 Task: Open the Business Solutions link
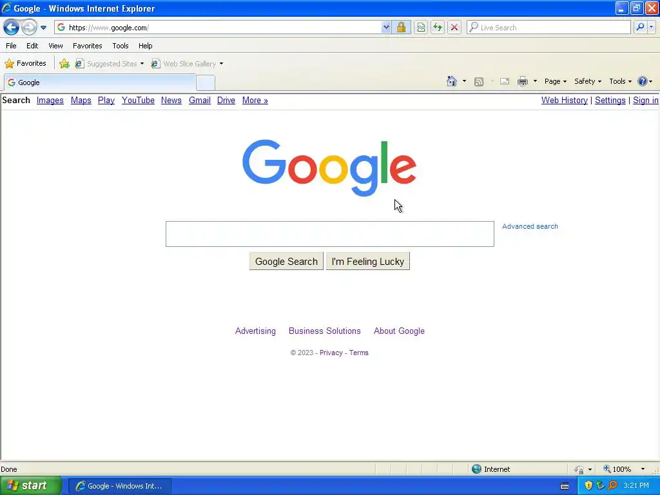[325, 331]
